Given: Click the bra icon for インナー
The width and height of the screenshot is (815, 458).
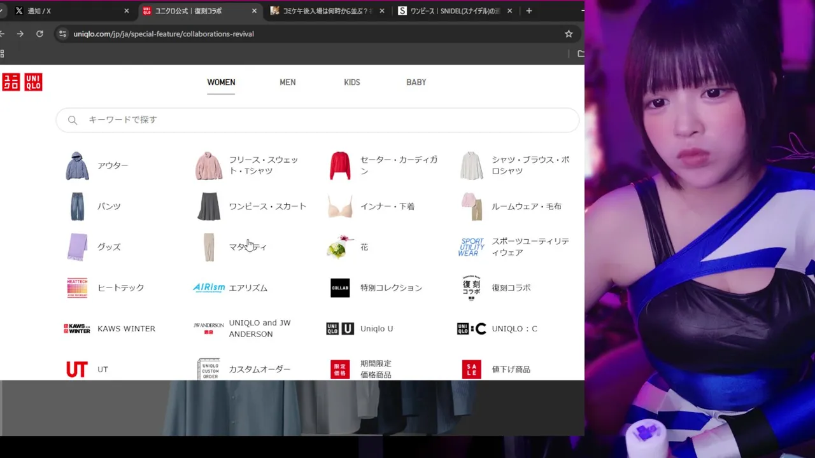Looking at the screenshot, I should [x=340, y=207].
